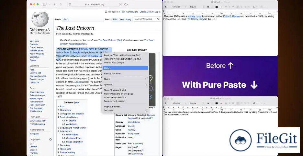Open Helvetica font dropdown in Untitled 2
The image size is (303, 156).
(x=179, y=103)
